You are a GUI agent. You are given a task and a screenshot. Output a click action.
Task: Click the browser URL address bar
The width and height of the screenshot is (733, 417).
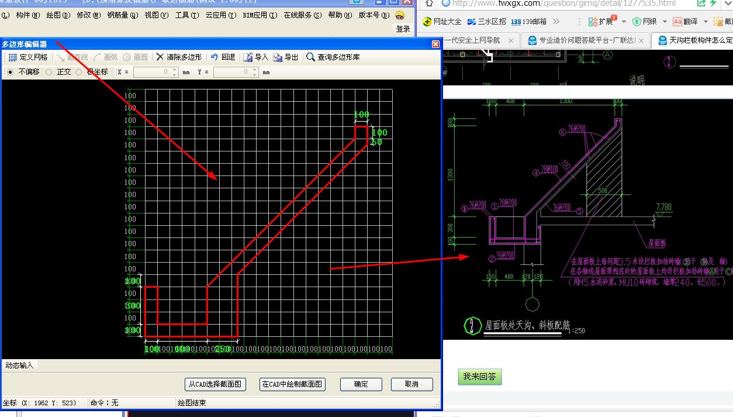[x=564, y=3]
